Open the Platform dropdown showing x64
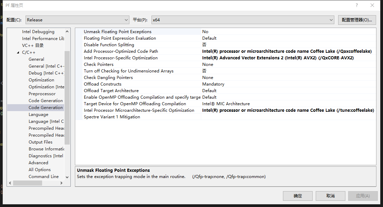Screen dimensions: 383x207 (243, 20)
